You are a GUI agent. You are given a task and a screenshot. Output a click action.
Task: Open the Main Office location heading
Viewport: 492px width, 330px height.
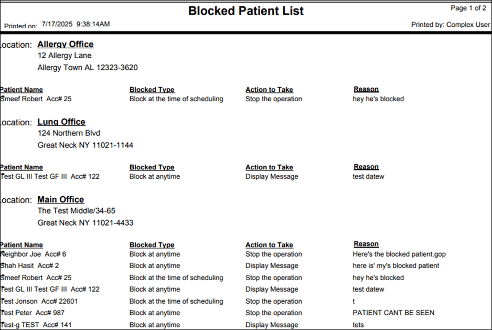pyautogui.click(x=60, y=200)
